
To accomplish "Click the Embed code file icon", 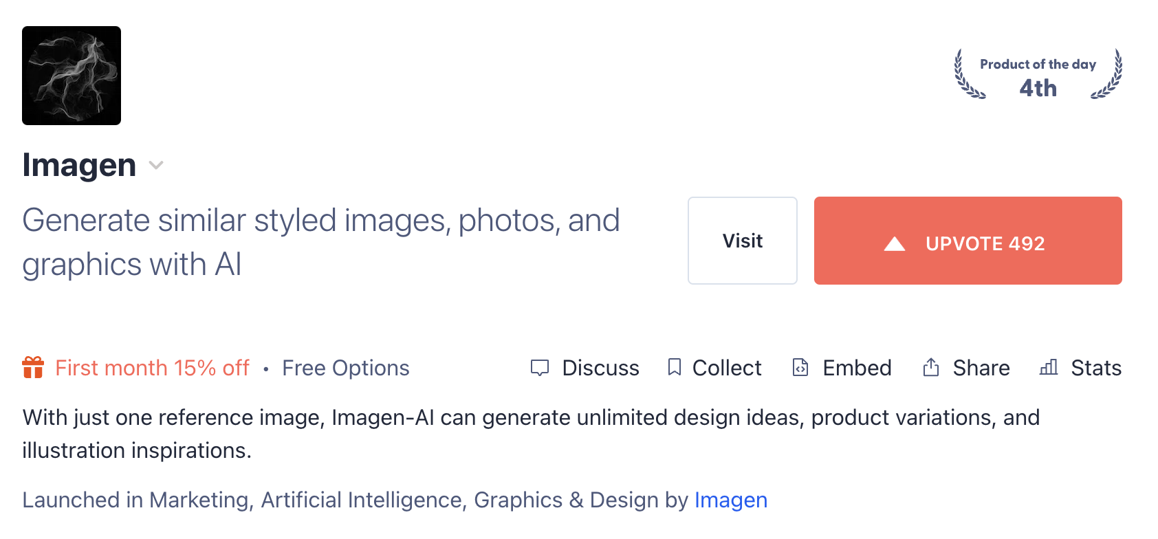I will [800, 367].
